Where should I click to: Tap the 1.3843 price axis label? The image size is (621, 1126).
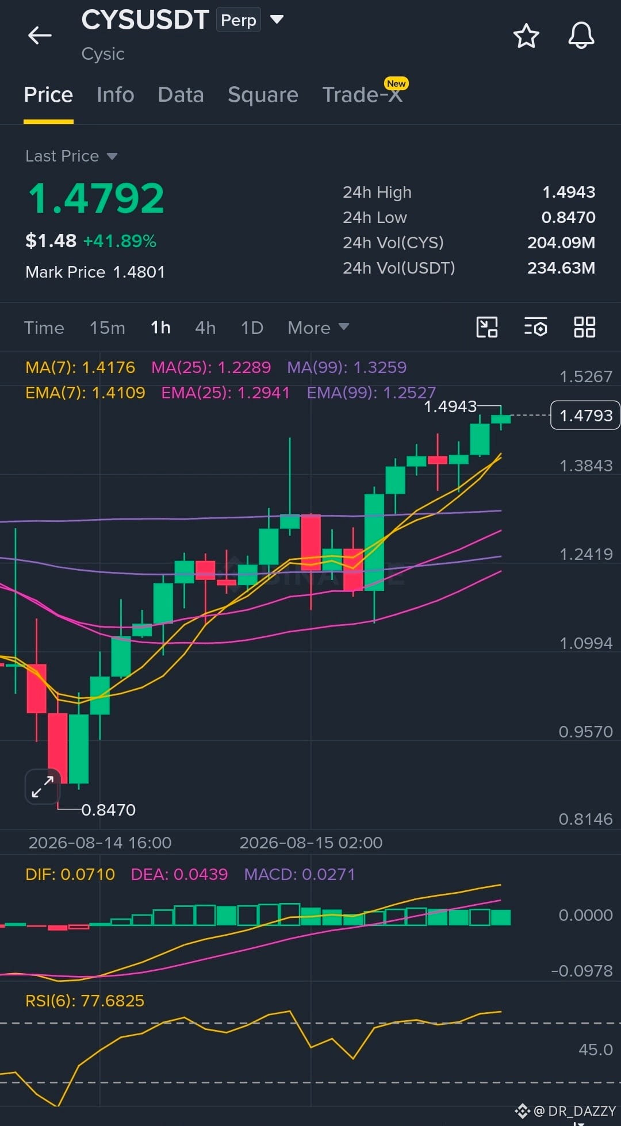point(586,466)
